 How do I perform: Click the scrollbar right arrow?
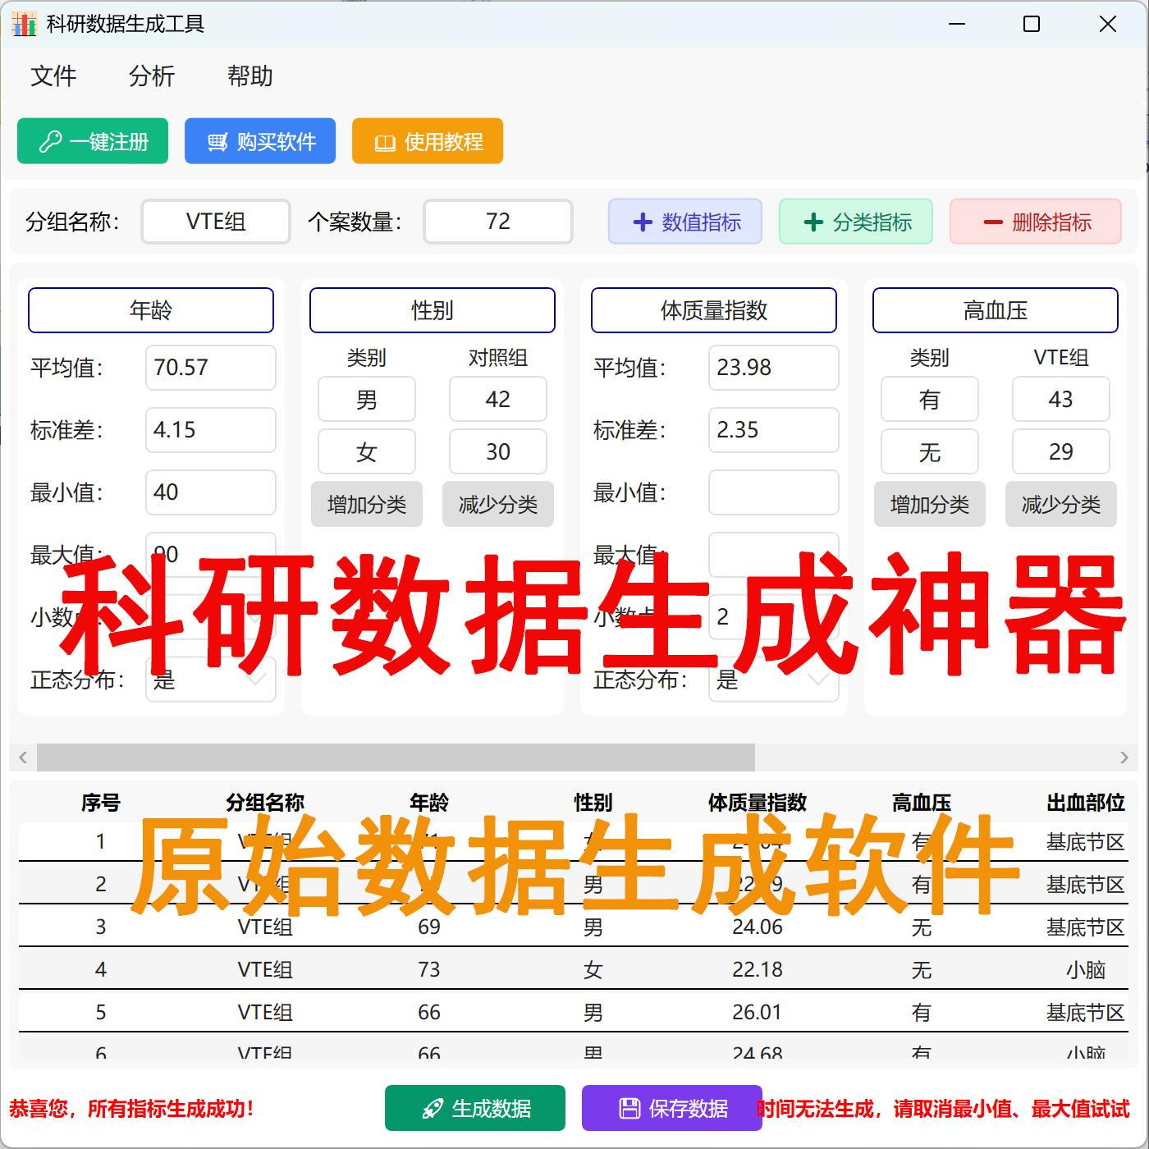1124,758
